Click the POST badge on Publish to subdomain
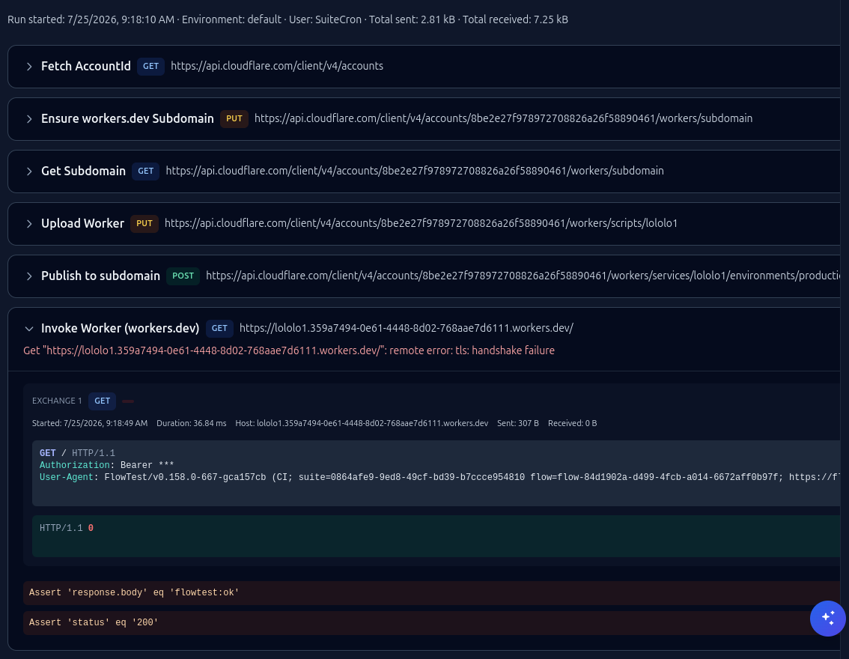 183,276
